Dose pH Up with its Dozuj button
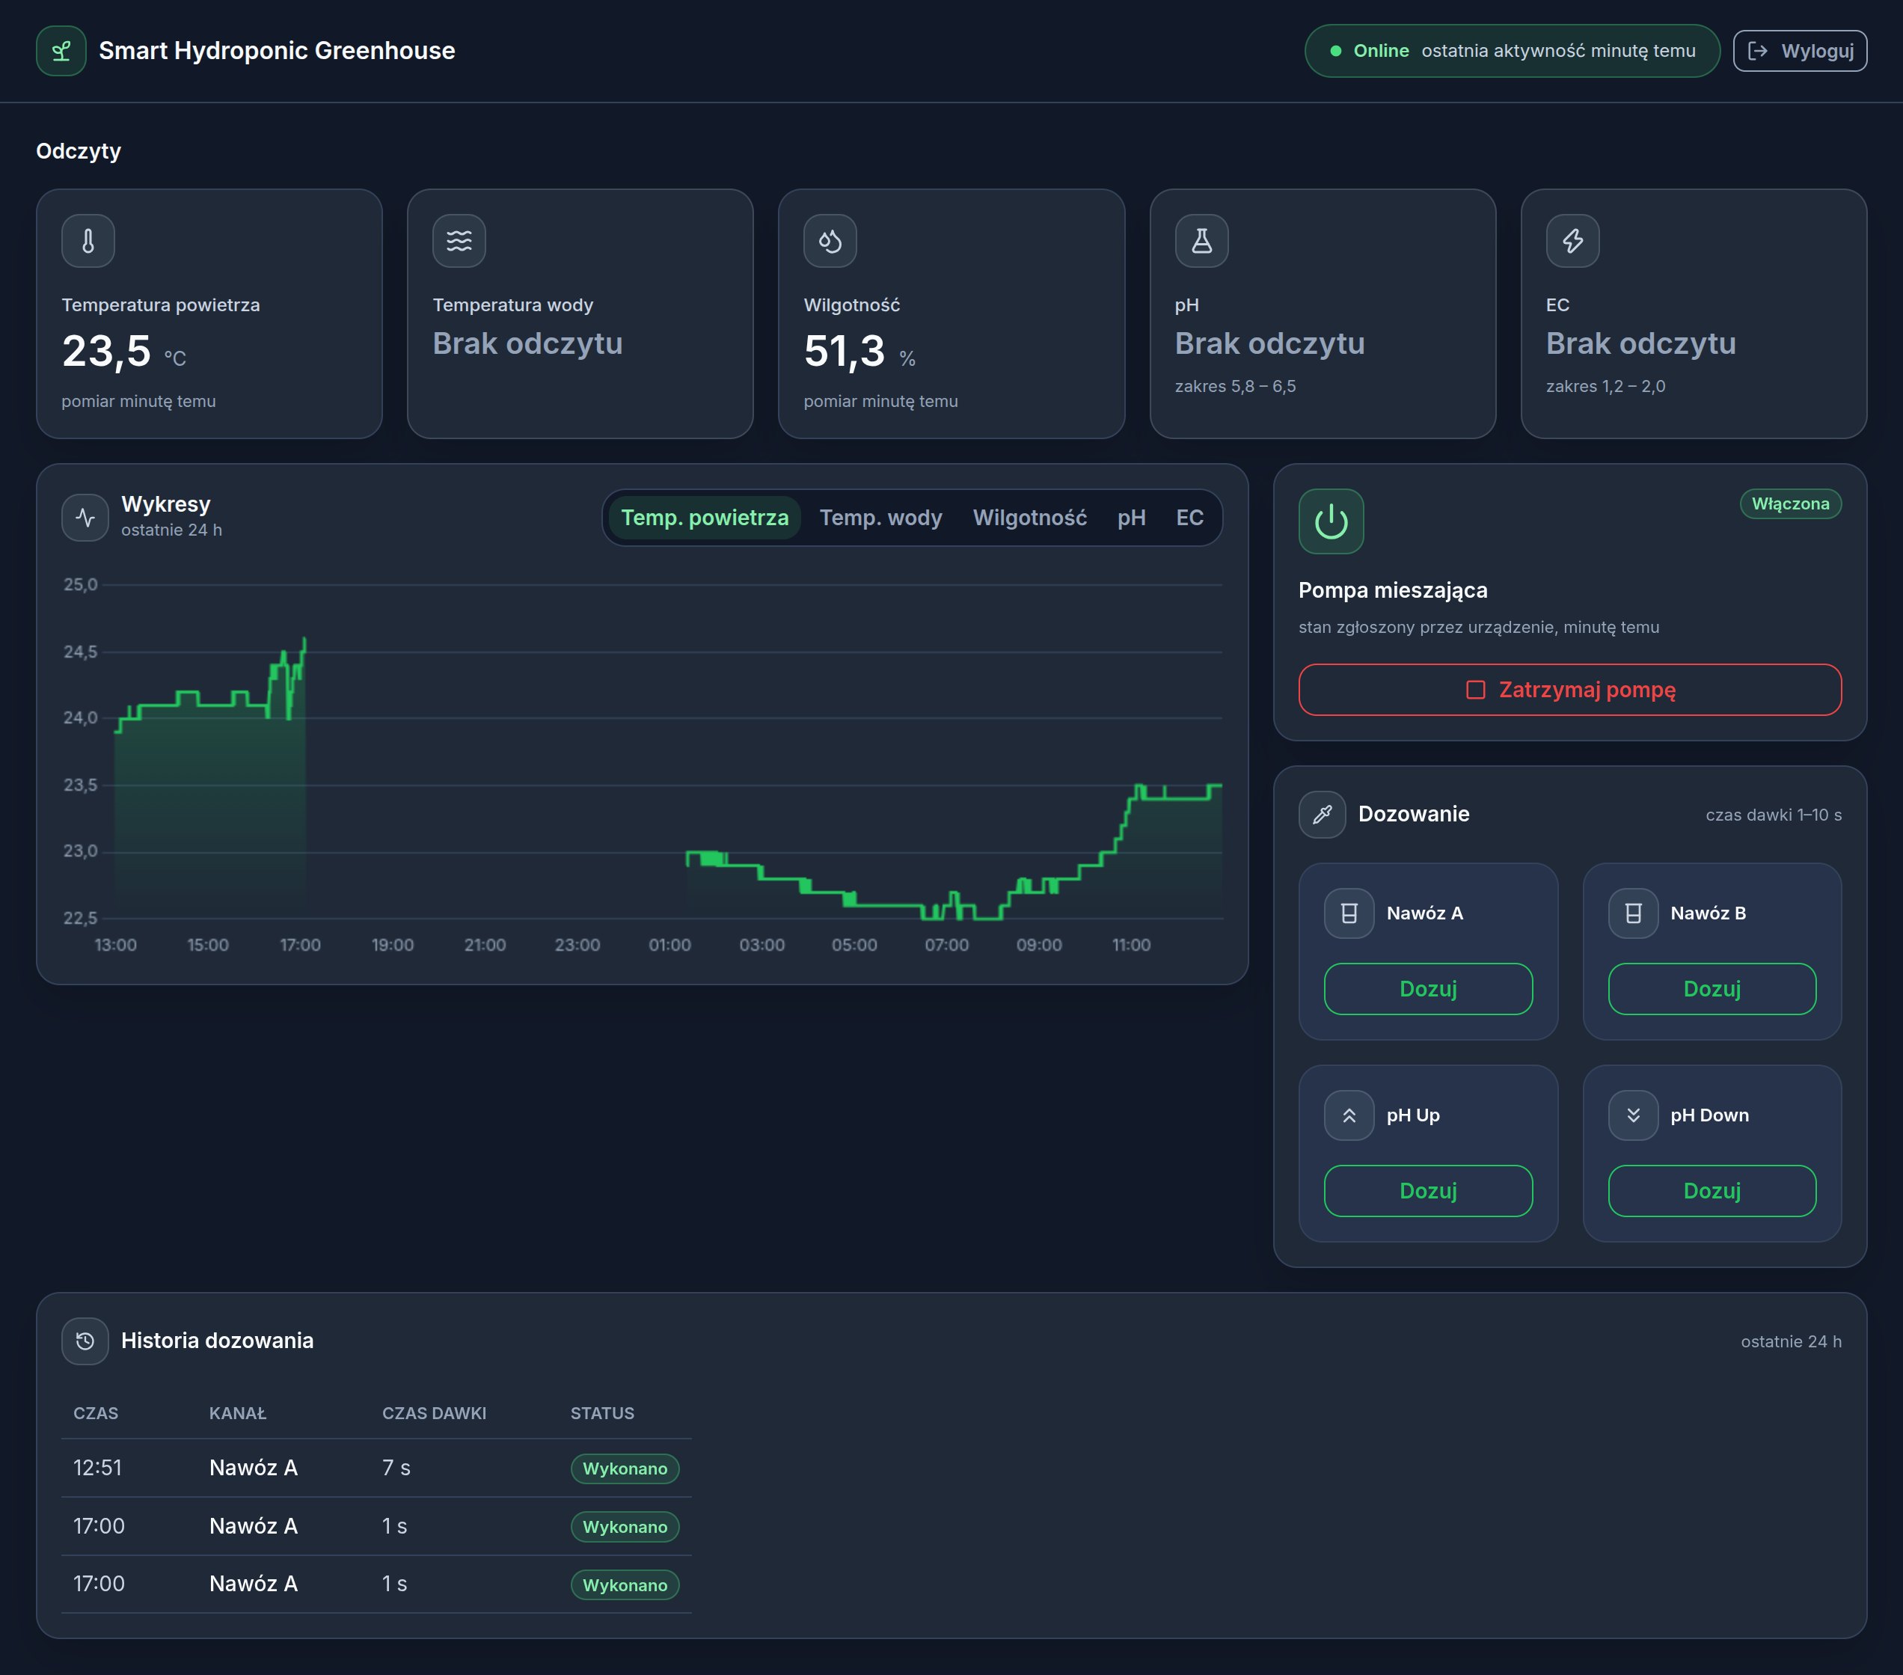Viewport: 1903px width, 1675px height. (x=1428, y=1191)
